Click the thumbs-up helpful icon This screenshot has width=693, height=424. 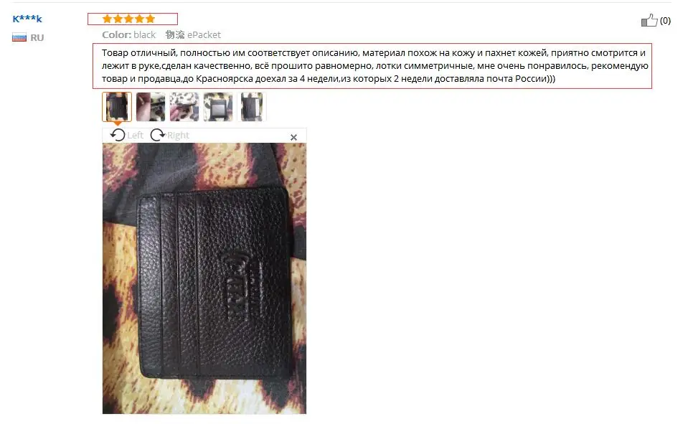coord(649,20)
